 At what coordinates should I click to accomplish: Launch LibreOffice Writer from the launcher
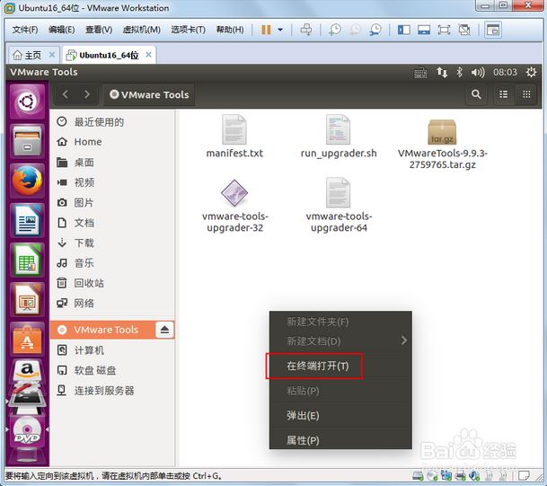[27, 220]
